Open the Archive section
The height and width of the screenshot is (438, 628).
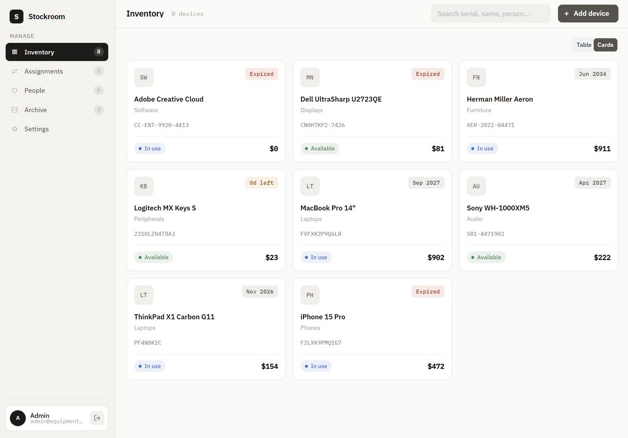point(57,110)
